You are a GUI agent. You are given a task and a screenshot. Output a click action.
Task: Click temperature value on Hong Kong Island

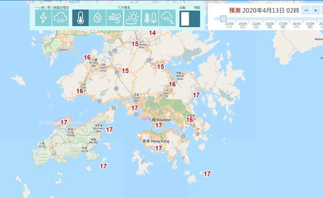click(x=159, y=148)
